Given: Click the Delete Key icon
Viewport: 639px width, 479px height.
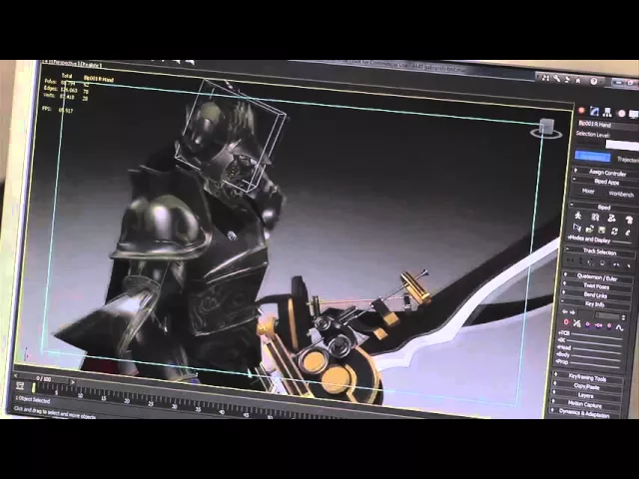Looking at the screenshot, I should [577, 323].
